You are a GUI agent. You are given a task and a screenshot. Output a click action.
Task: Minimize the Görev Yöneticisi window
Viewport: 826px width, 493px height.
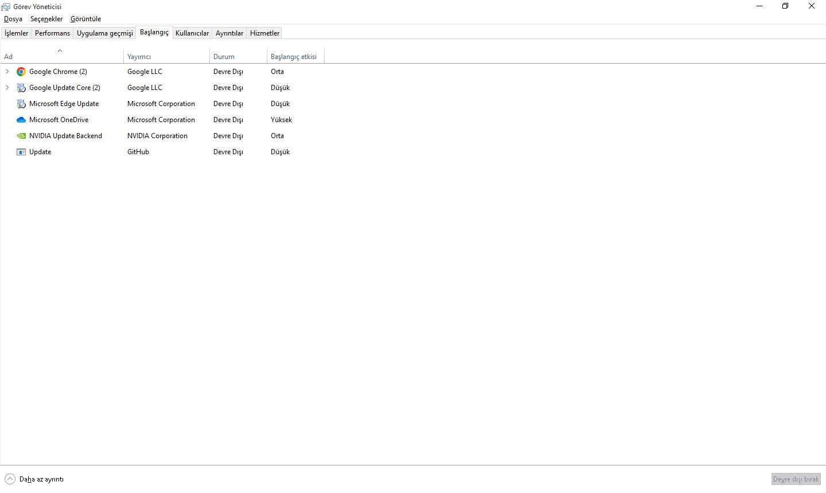pyautogui.click(x=759, y=6)
